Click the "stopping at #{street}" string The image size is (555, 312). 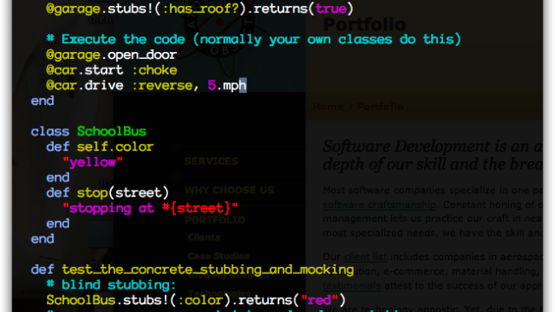pos(150,208)
